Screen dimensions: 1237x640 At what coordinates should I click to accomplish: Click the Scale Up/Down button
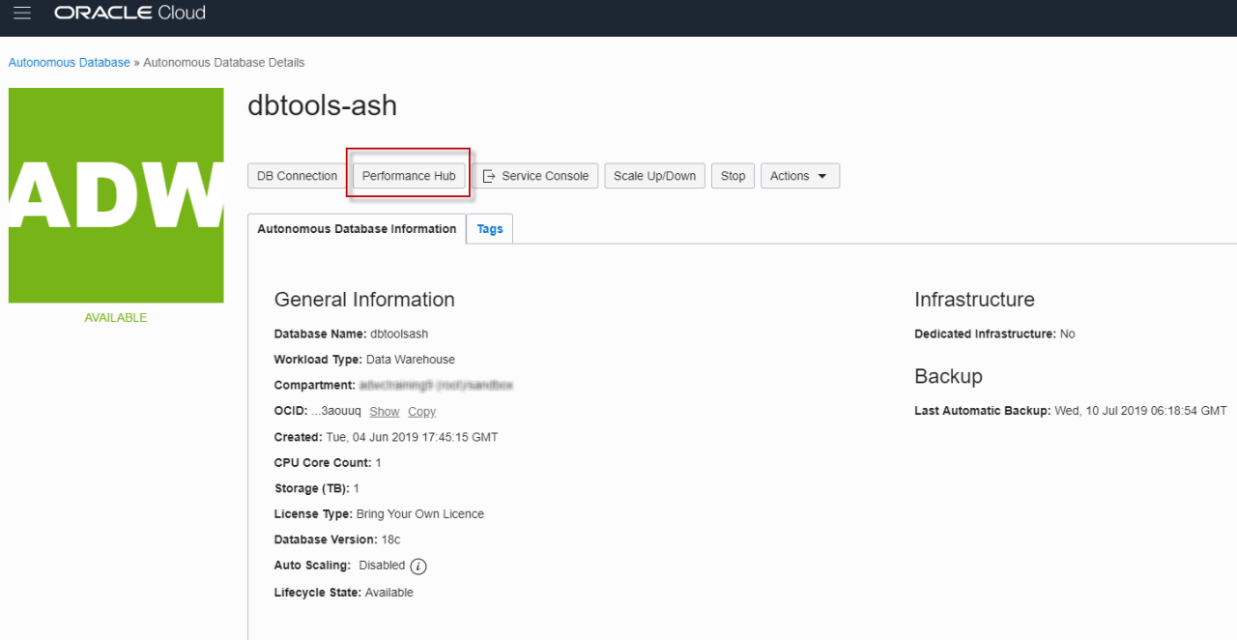tap(654, 176)
